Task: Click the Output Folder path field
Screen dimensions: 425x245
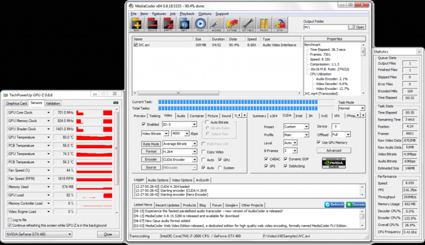Action: click(x=326, y=27)
